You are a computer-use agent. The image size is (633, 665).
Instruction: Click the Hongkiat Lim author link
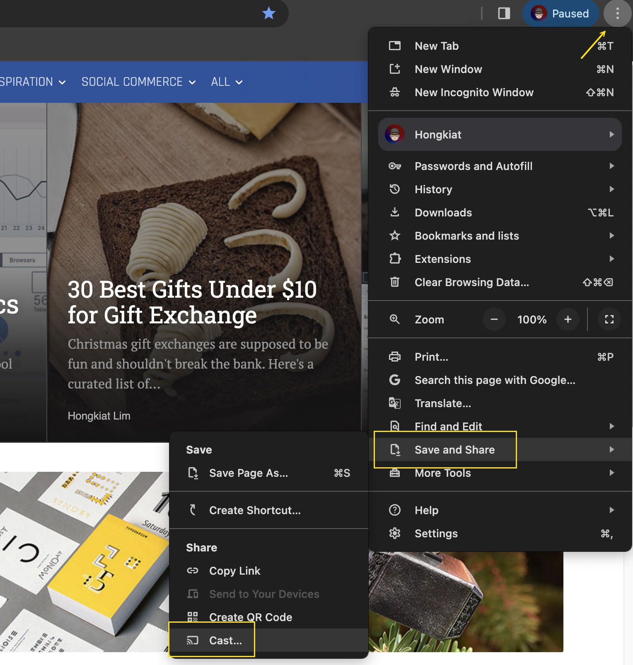point(99,416)
